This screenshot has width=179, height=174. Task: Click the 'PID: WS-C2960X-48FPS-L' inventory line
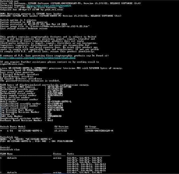(x=37, y=141)
